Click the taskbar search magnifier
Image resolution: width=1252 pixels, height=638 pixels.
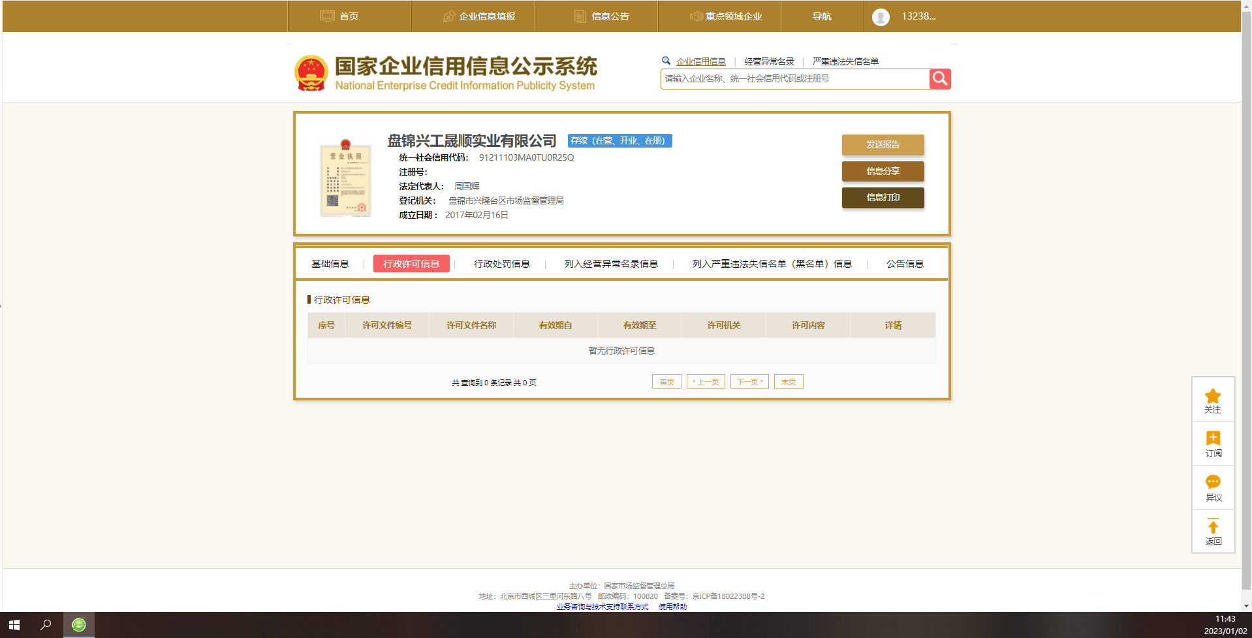point(46,625)
